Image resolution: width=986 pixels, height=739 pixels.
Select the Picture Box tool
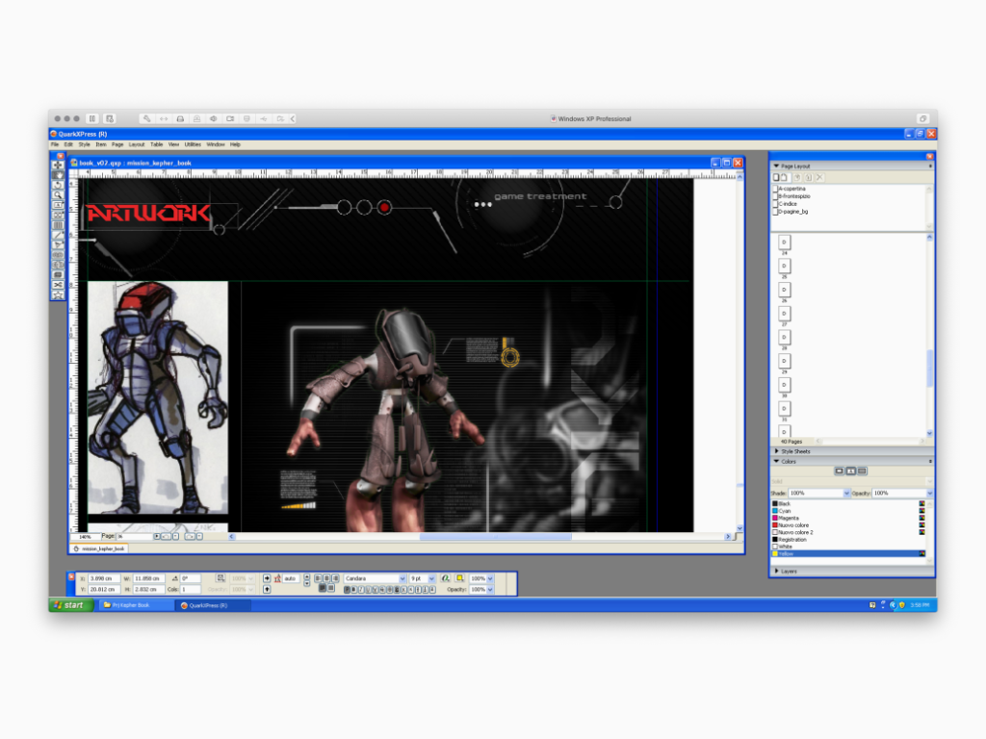(x=58, y=215)
